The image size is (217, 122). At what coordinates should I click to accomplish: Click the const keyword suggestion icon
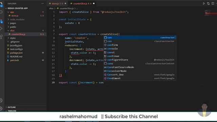(x=105, y=53)
